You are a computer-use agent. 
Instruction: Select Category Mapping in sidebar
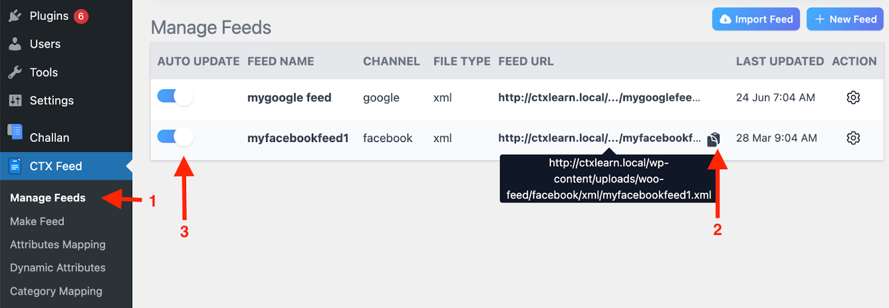pos(56,291)
